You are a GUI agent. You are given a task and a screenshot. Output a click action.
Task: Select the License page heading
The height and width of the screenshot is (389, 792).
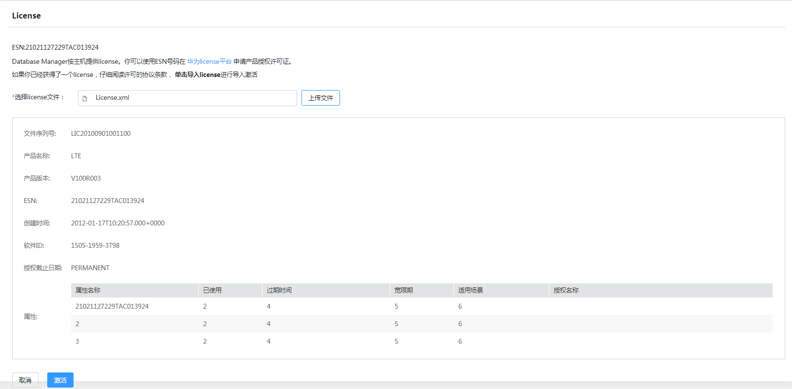(x=26, y=16)
